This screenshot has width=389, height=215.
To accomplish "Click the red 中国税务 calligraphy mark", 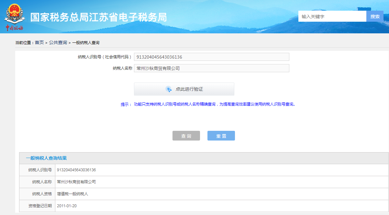I will pos(14,28).
